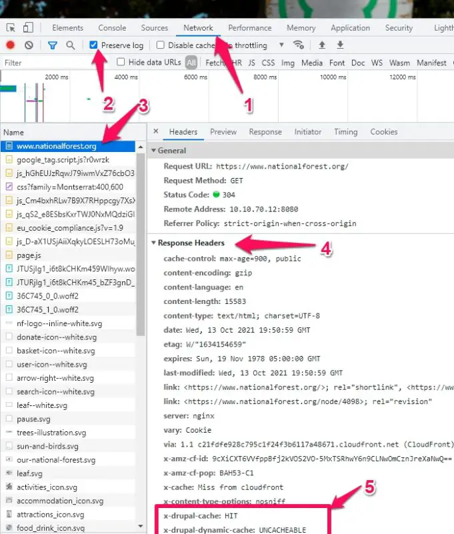This screenshot has width=454, height=534.
Task: Click the export HAR download arrow
Action: pyautogui.click(x=340, y=45)
